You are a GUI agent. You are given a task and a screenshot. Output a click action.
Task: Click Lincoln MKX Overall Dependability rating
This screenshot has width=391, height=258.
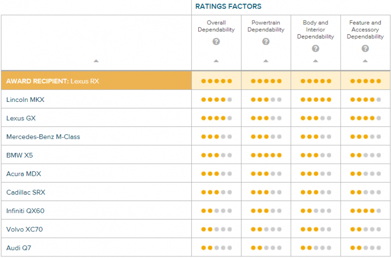217,100
